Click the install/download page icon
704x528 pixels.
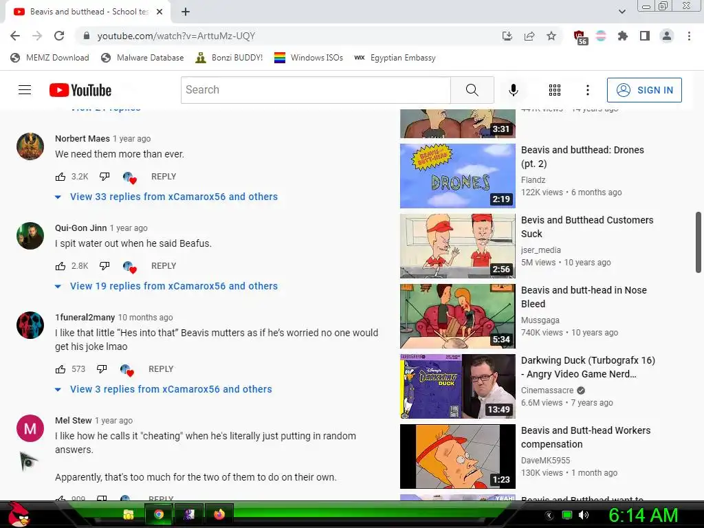(507, 36)
